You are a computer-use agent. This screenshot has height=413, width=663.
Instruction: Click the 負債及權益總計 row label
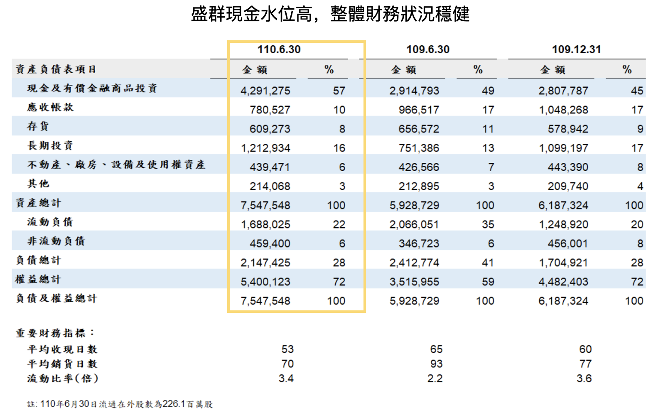56,298
